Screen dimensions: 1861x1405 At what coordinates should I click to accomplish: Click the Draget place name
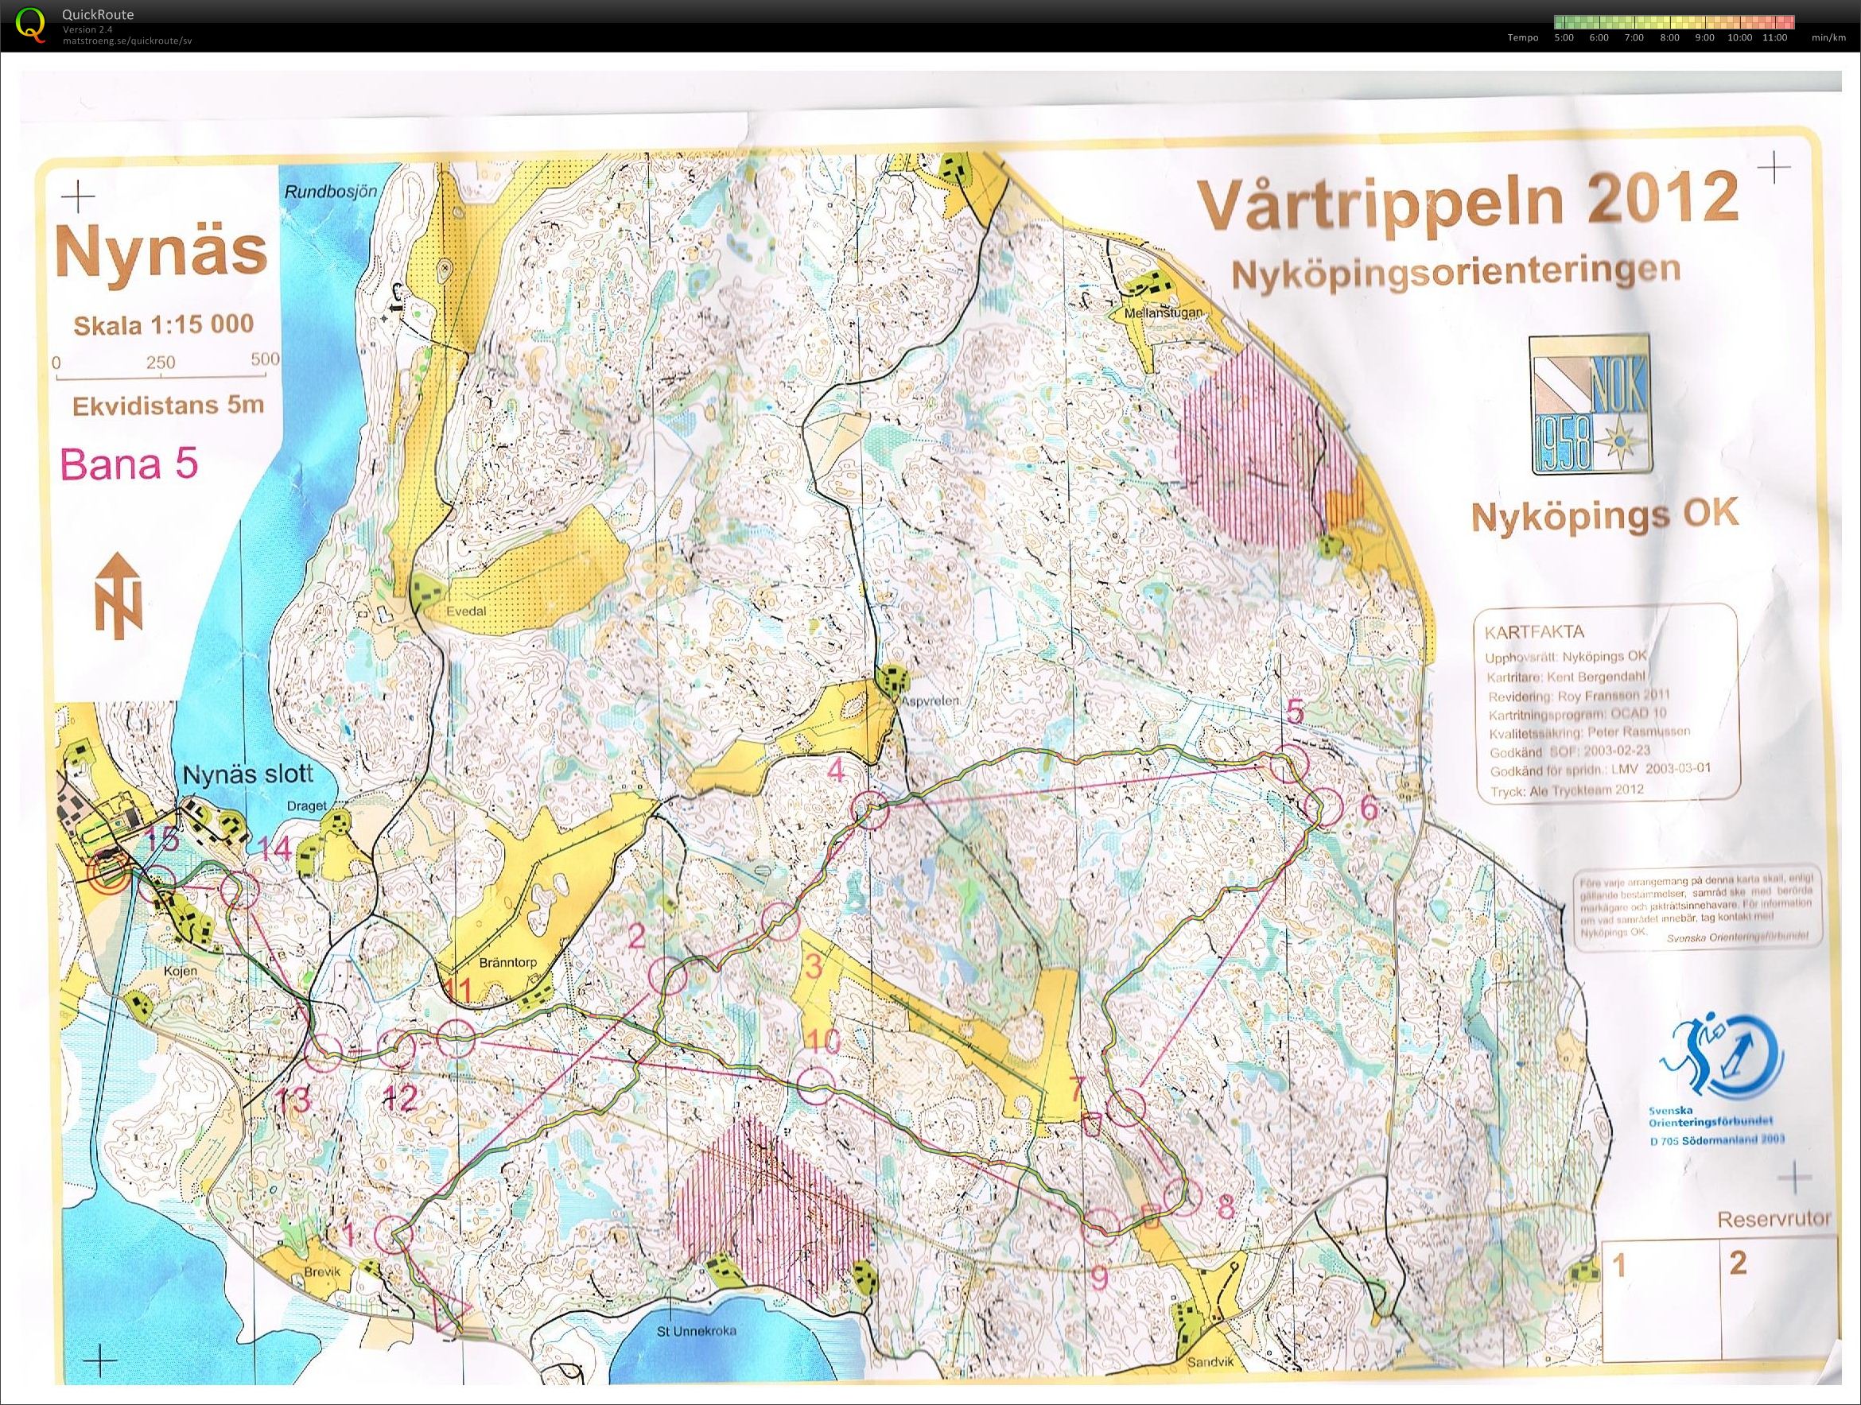coord(306,806)
